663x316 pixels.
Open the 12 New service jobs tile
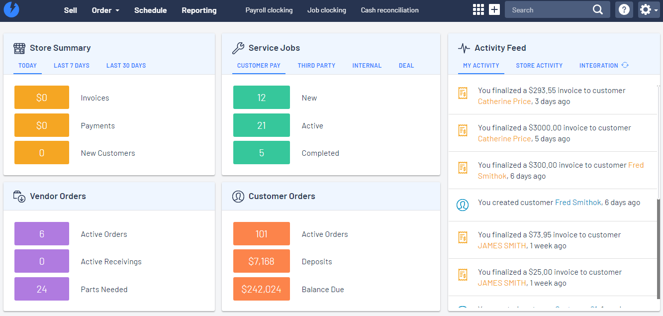pyautogui.click(x=262, y=98)
